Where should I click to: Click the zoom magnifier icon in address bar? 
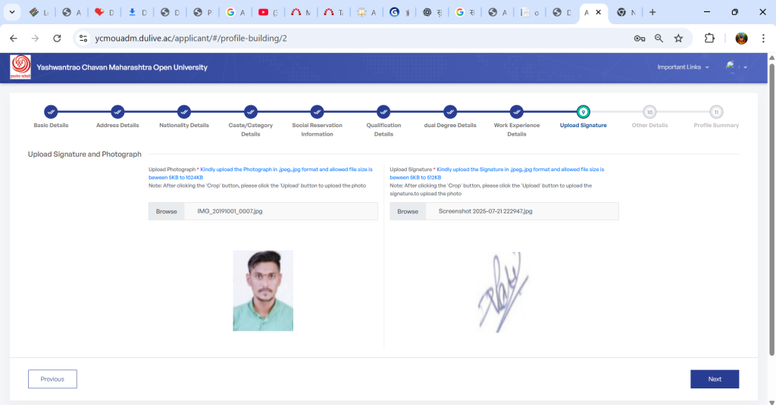click(659, 38)
